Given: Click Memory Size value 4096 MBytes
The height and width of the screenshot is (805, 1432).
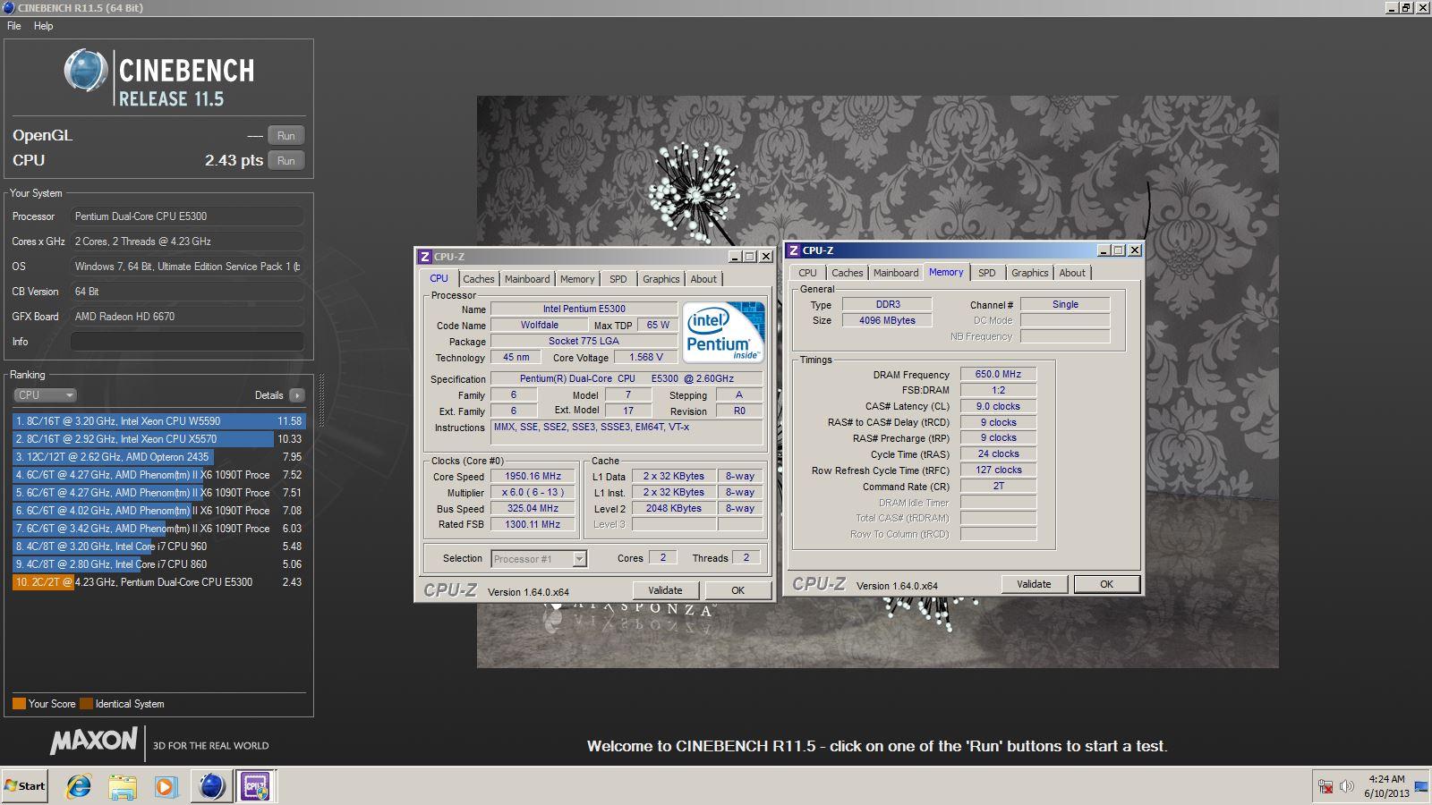Looking at the screenshot, I should (x=887, y=320).
